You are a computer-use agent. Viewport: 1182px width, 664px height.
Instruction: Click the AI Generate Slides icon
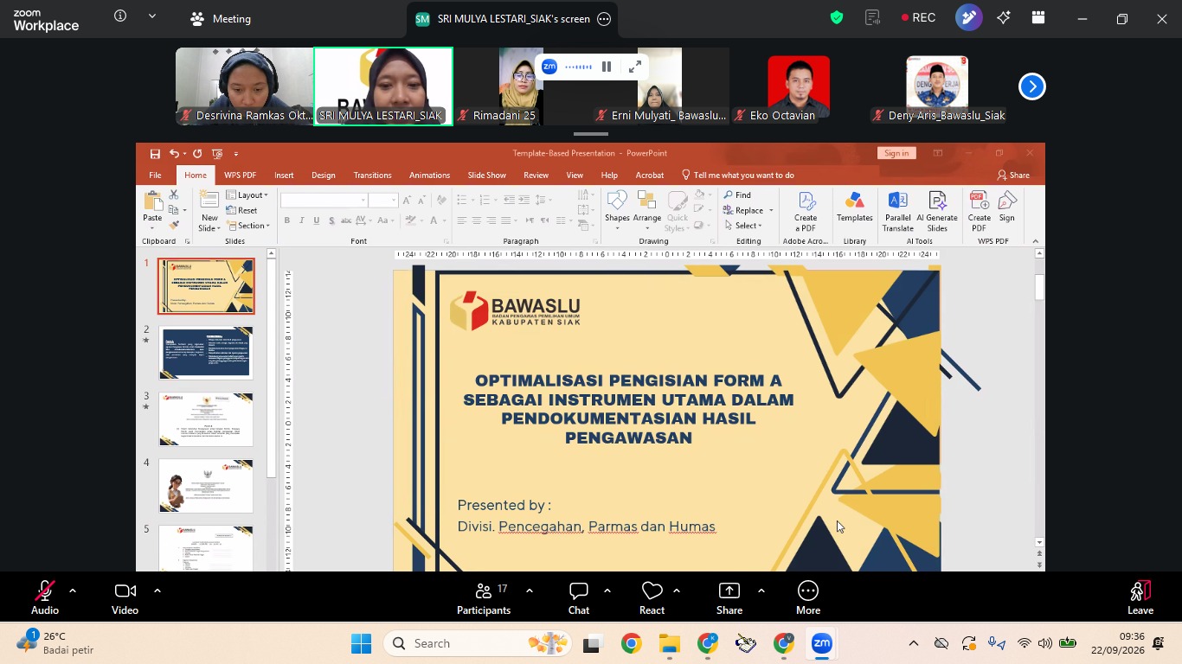937,211
